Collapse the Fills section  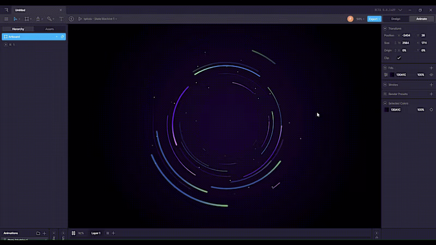[385, 68]
